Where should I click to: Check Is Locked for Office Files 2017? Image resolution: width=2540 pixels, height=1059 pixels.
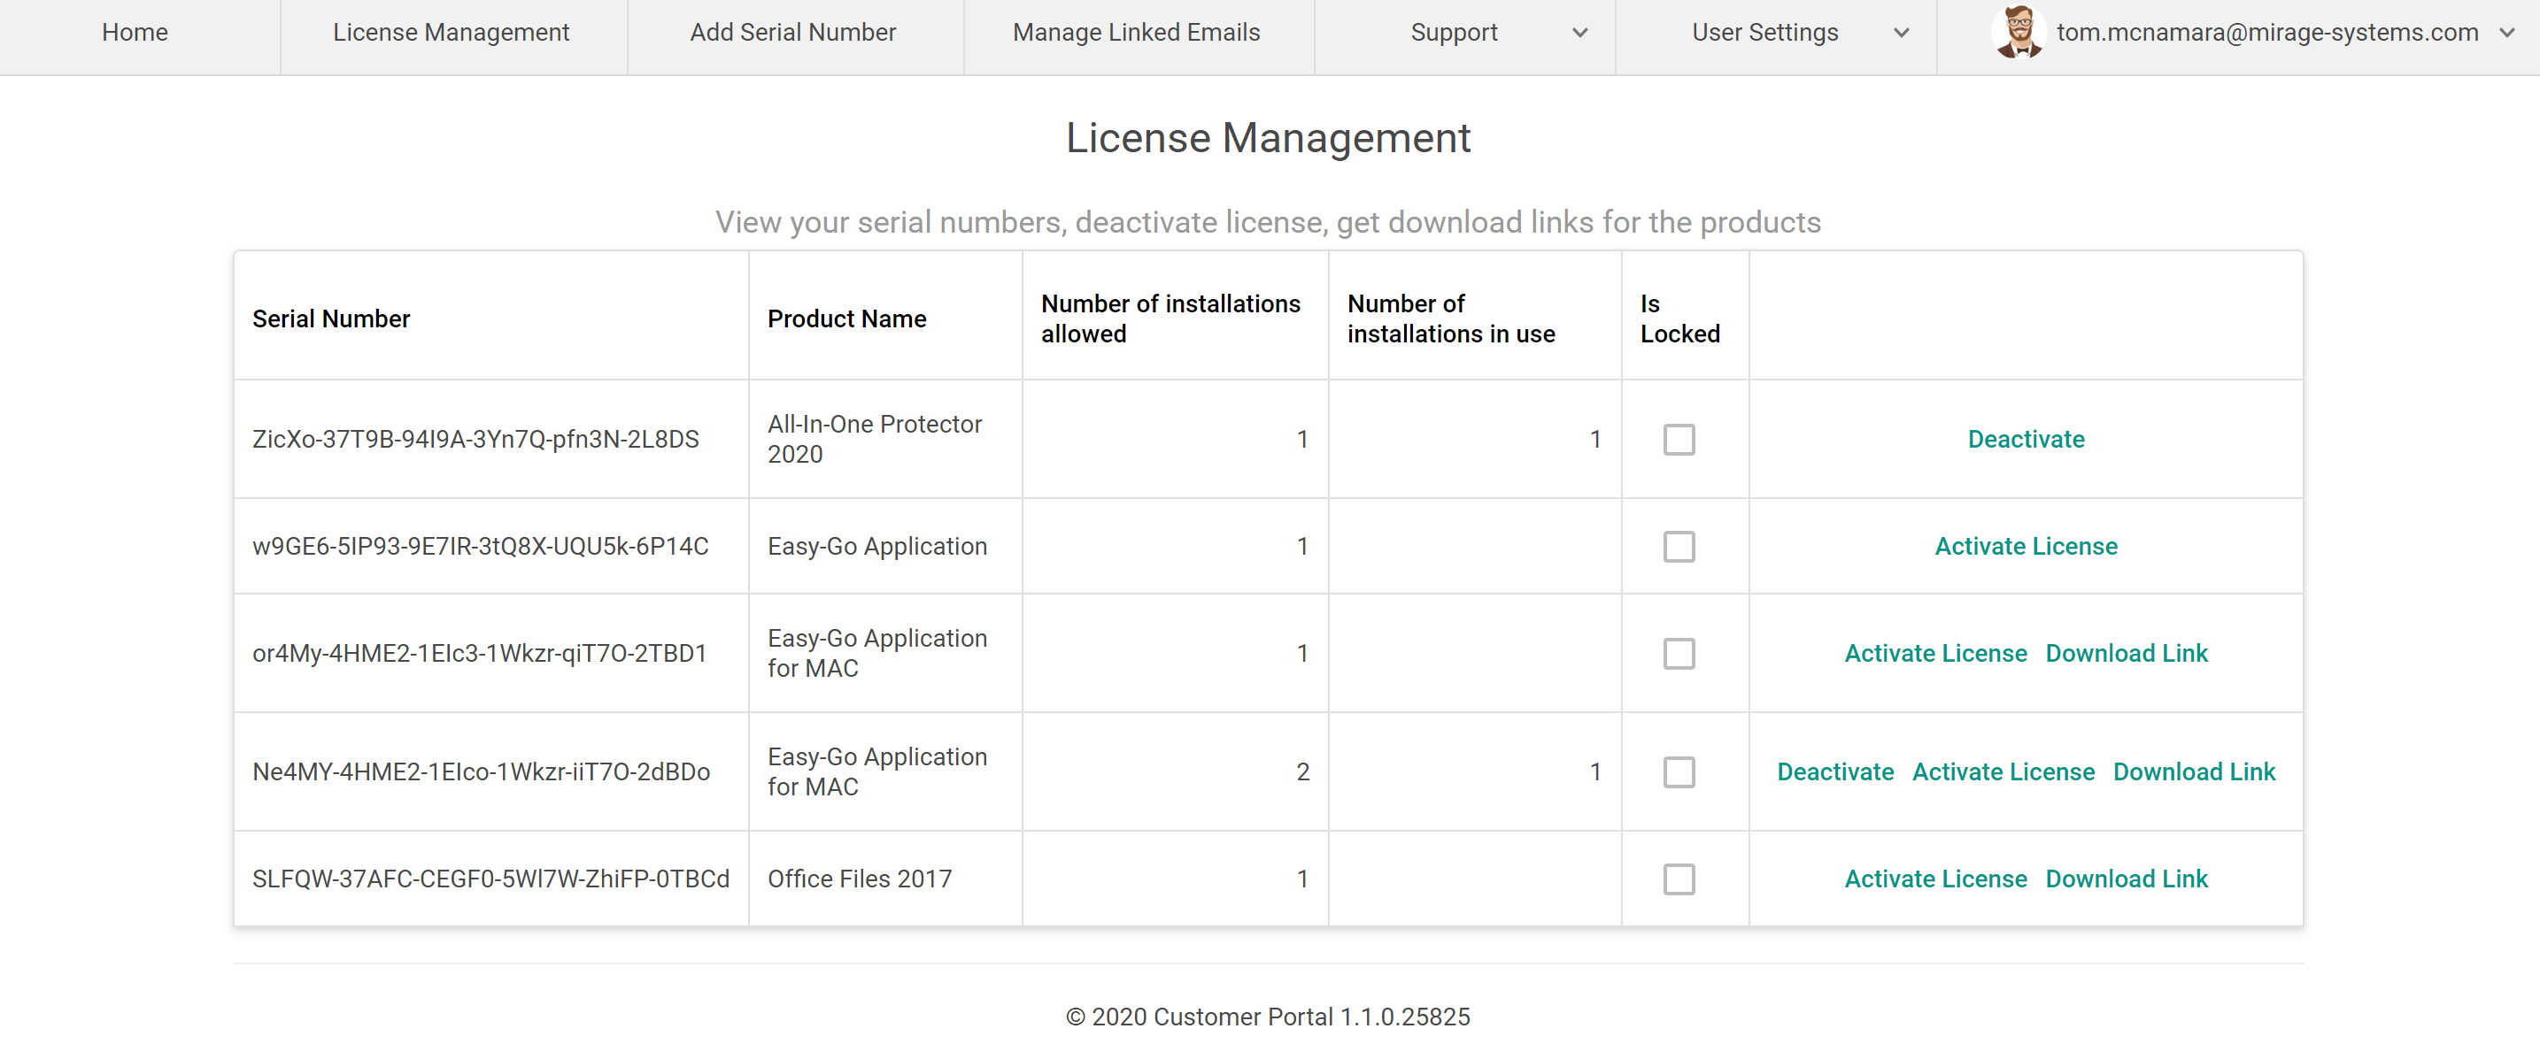(1679, 879)
